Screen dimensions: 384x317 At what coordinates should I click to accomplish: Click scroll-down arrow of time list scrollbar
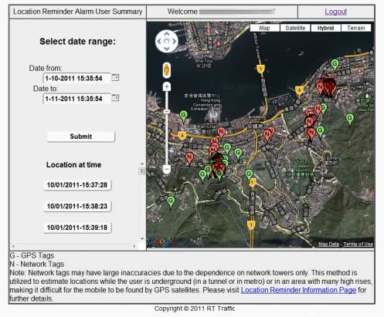[x=142, y=238]
